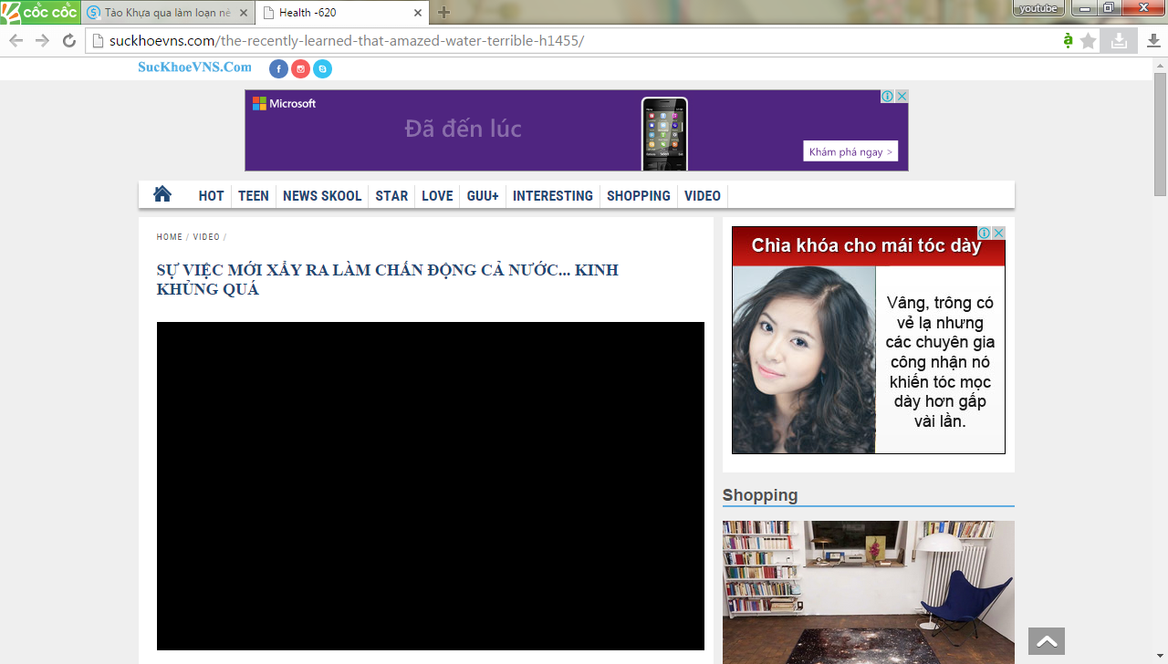This screenshot has width=1168, height=664.
Task: Close the 'Táo Khựa qua làm loạn' tab
Action: pyautogui.click(x=243, y=13)
